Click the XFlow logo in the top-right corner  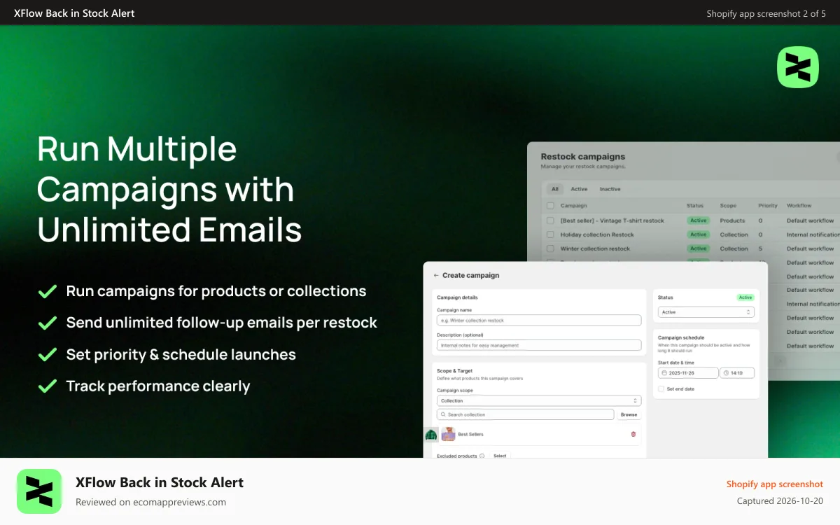798,67
